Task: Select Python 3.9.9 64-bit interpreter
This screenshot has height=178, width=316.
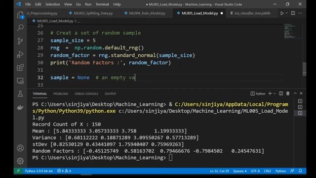Action: pyautogui.click(x=39, y=171)
